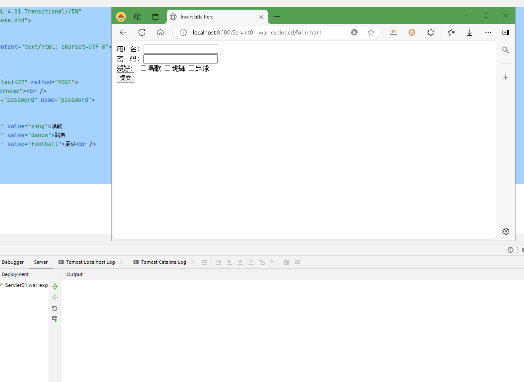Viewport: 524px width, 382px height.
Task: Click the Step Into icon
Action: coord(229,262)
